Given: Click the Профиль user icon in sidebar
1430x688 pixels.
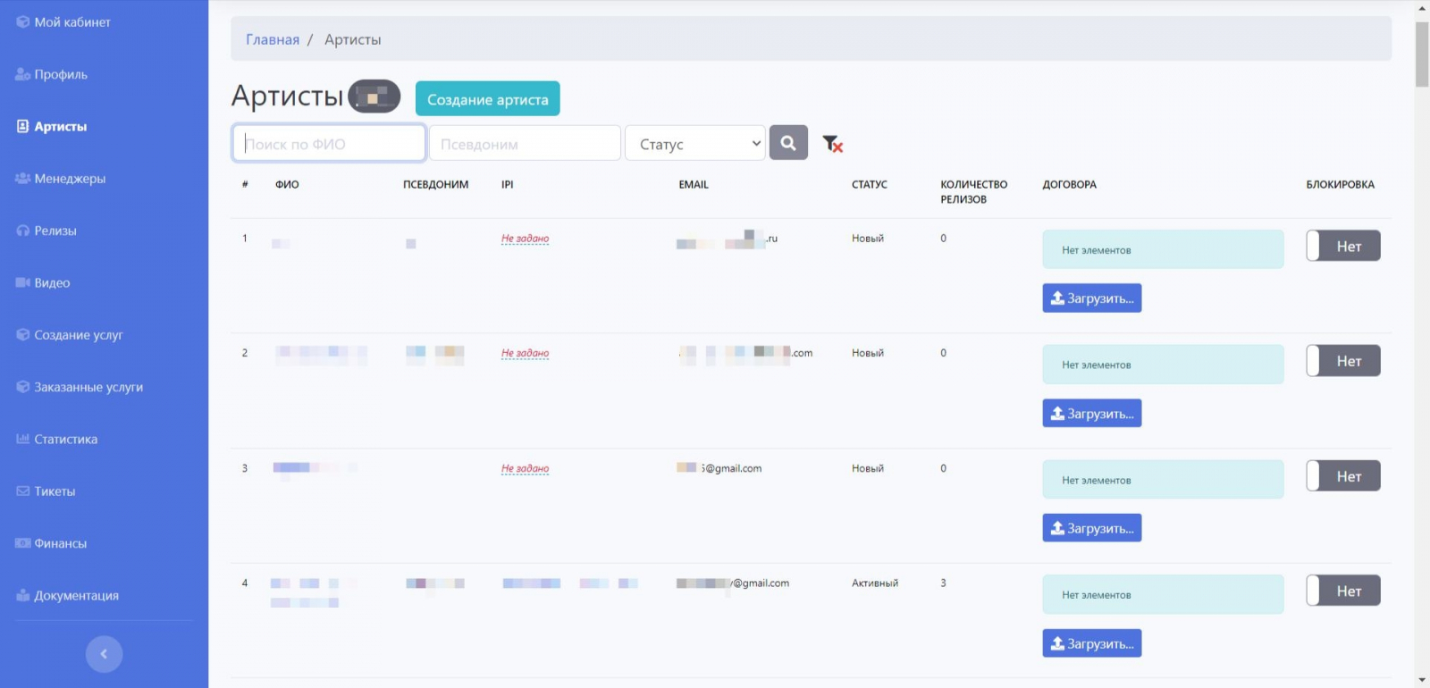Looking at the screenshot, I should pos(23,74).
